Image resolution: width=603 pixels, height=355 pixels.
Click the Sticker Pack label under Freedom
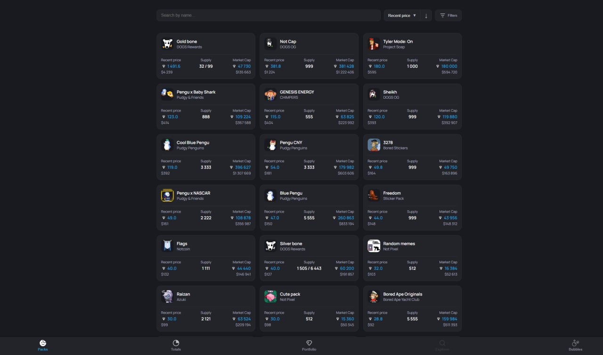tap(393, 198)
